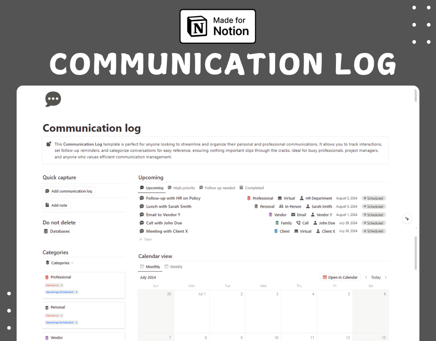Open the Personal category card

(84, 315)
